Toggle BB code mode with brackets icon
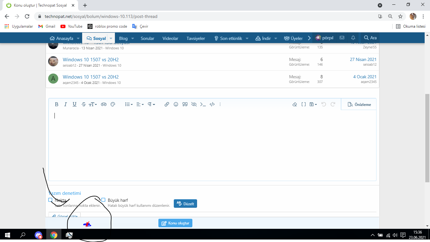The image size is (430, 242). (x=304, y=104)
